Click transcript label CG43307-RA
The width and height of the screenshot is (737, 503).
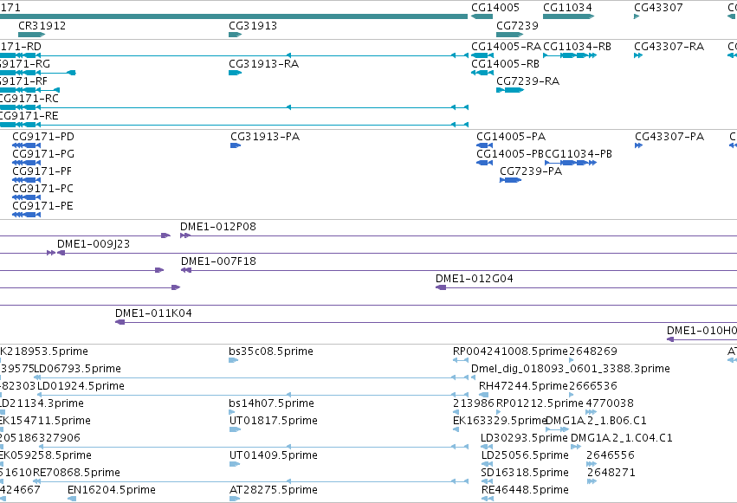[x=669, y=47]
